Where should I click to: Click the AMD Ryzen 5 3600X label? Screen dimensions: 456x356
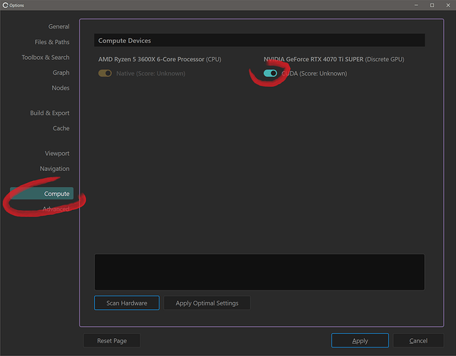(x=160, y=59)
